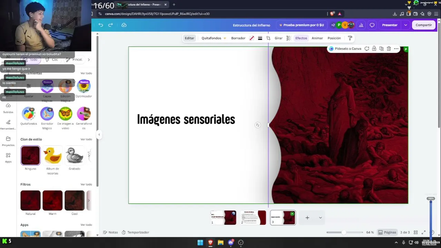Select page 2 thumbnail
Image resolution: width=441 pixels, height=248 pixels.
[x=253, y=218]
